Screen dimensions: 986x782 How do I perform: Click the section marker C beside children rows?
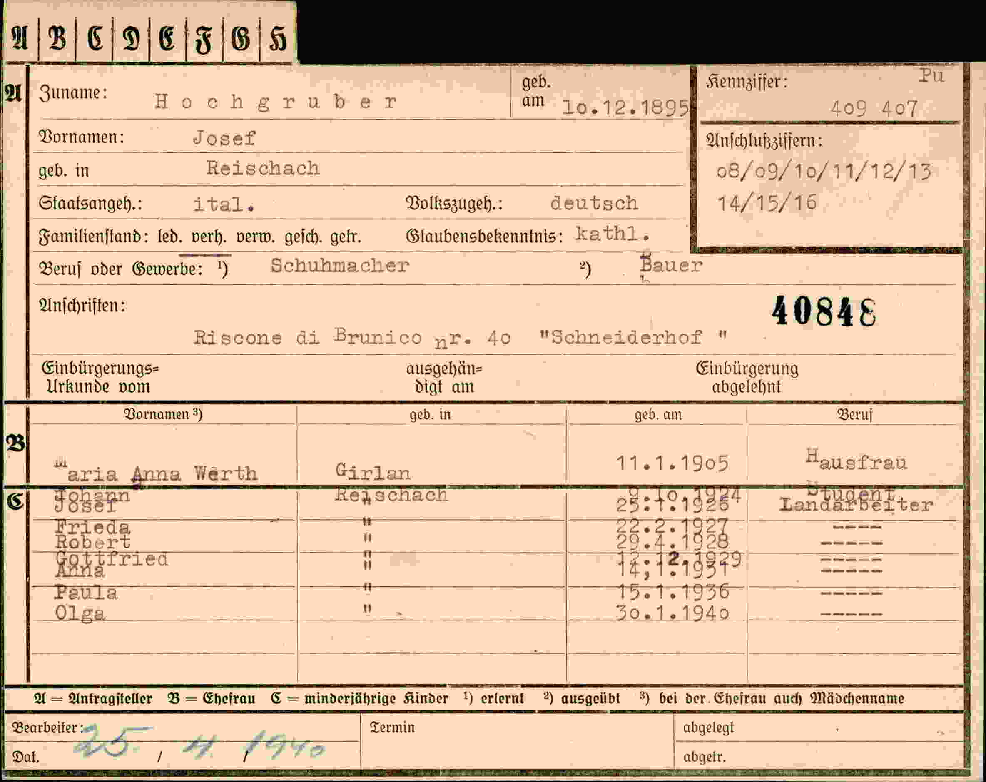15,502
